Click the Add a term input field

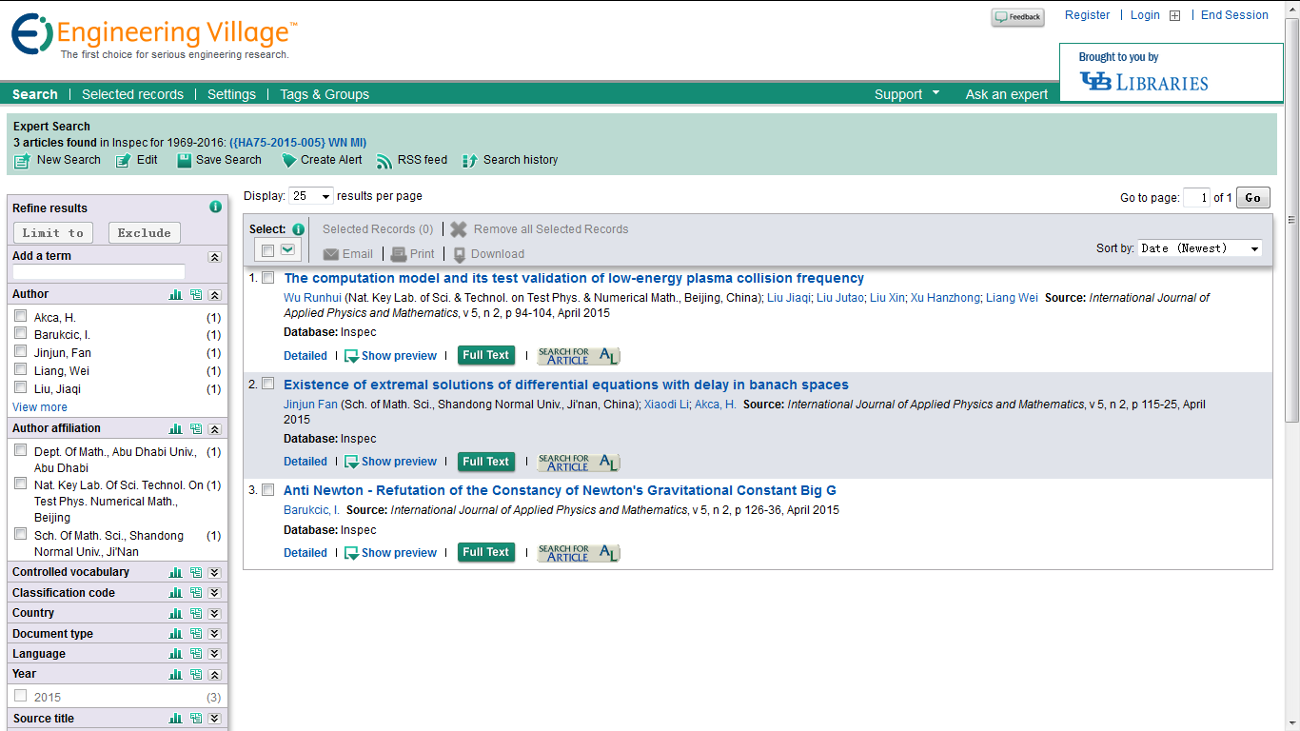pyautogui.click(x=112, y=272)
